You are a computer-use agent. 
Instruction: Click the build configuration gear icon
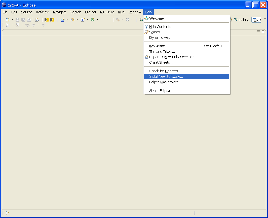pos(128,20)
